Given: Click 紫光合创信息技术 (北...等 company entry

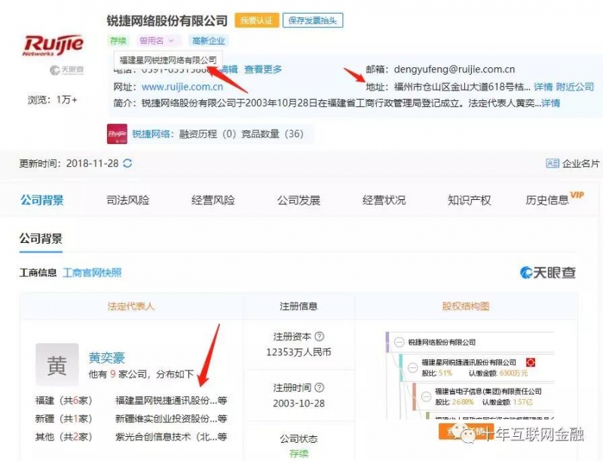Looking at the screenshot, I should 171,437.
